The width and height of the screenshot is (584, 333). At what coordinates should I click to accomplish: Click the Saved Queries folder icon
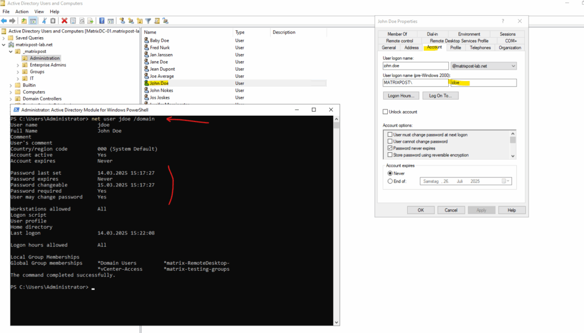click(x=11, y=38)
